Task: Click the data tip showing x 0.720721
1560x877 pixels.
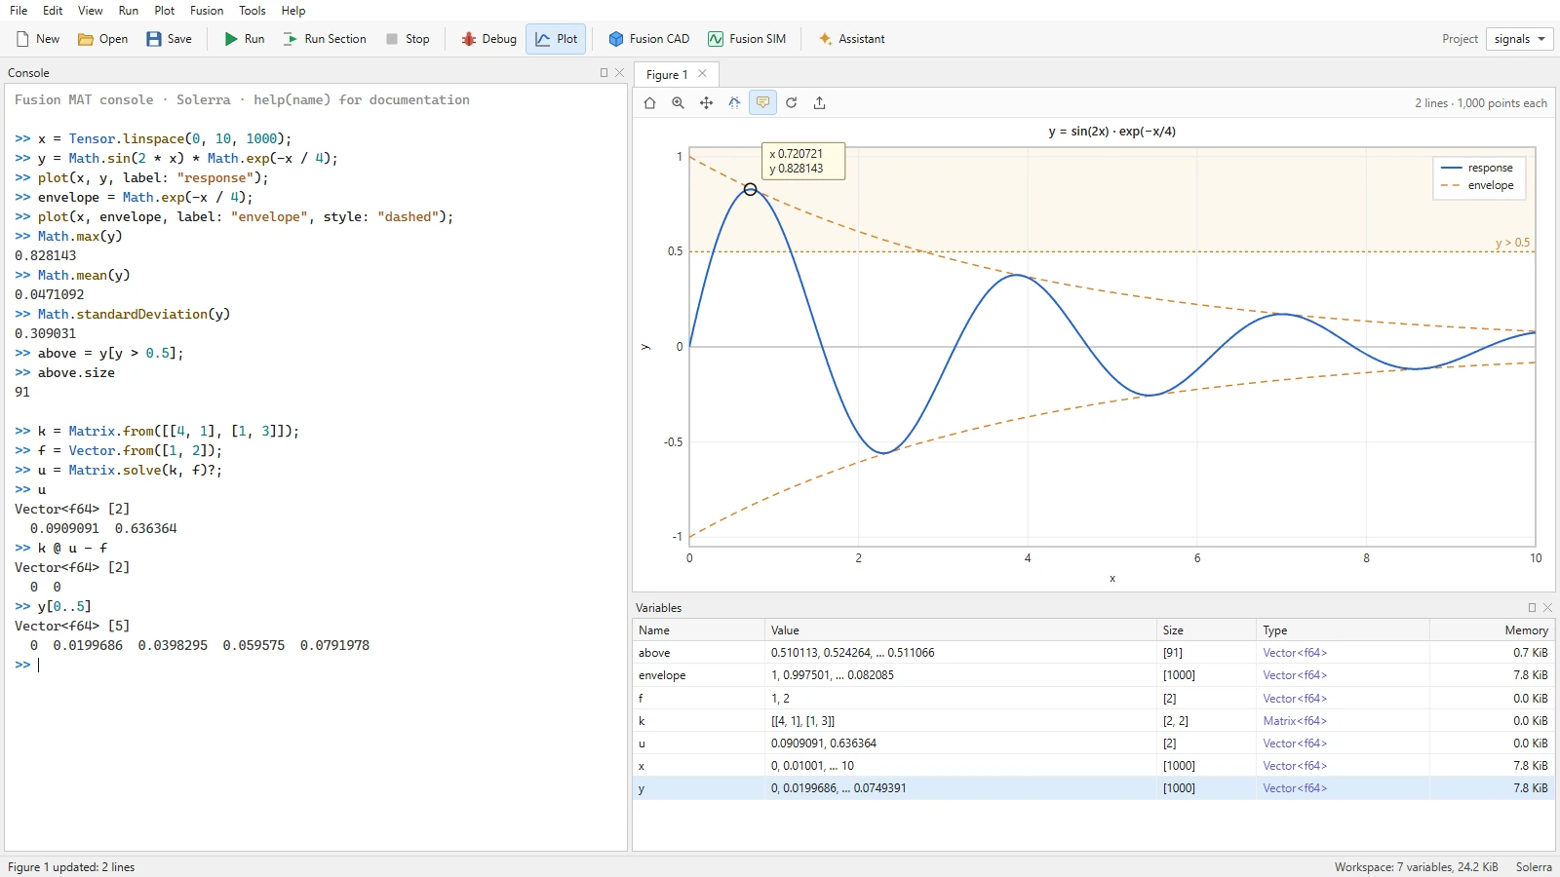Action: (x=803, y=161)
